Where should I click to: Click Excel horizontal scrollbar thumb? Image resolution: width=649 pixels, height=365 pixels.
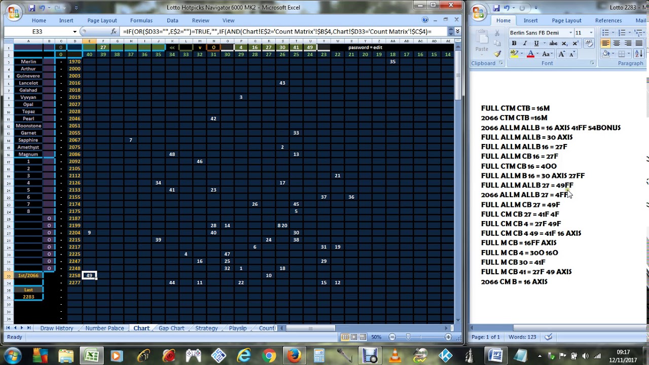(x=310, y=328)
